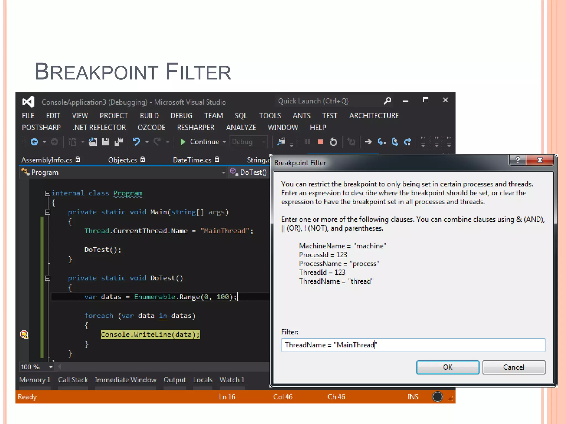Screen dimensions: 566x424
Task: Open the Continue button dropdown arrow
Action: point(224,142)
